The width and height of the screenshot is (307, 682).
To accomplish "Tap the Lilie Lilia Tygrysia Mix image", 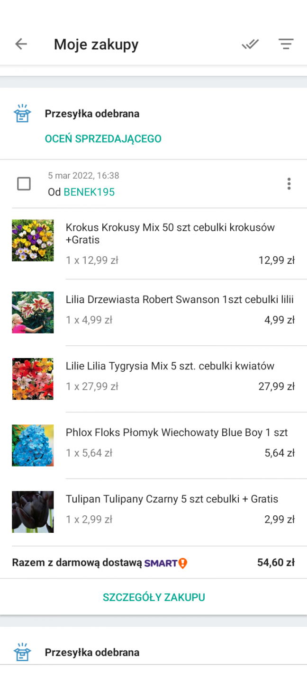I will pyautogui.click(x=33, y=379).
